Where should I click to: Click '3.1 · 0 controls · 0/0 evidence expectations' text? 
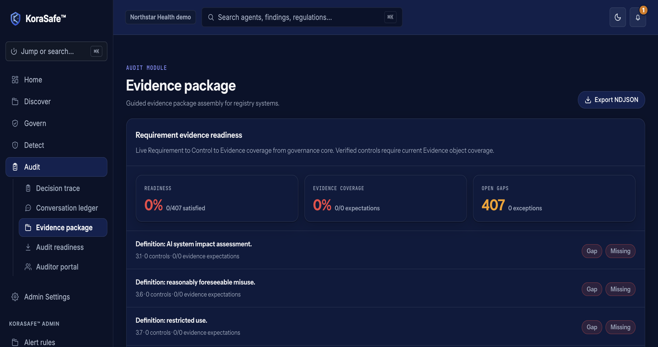tap(187, 256)
